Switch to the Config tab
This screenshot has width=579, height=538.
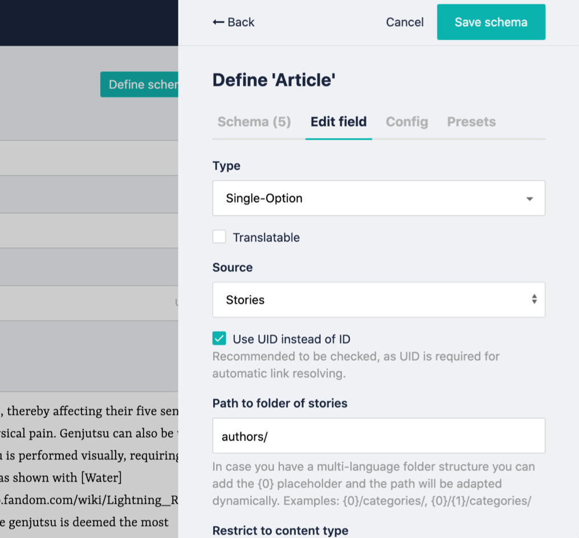coord(407,121)
